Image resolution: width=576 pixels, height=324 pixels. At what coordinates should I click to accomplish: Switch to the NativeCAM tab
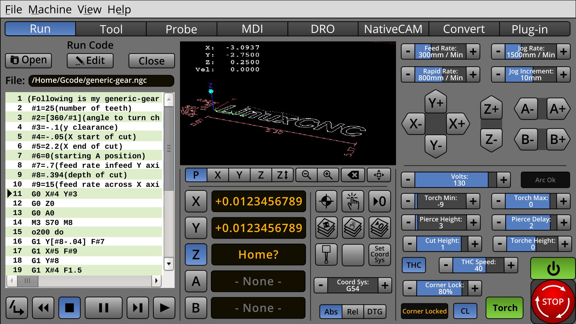(393, 29)
